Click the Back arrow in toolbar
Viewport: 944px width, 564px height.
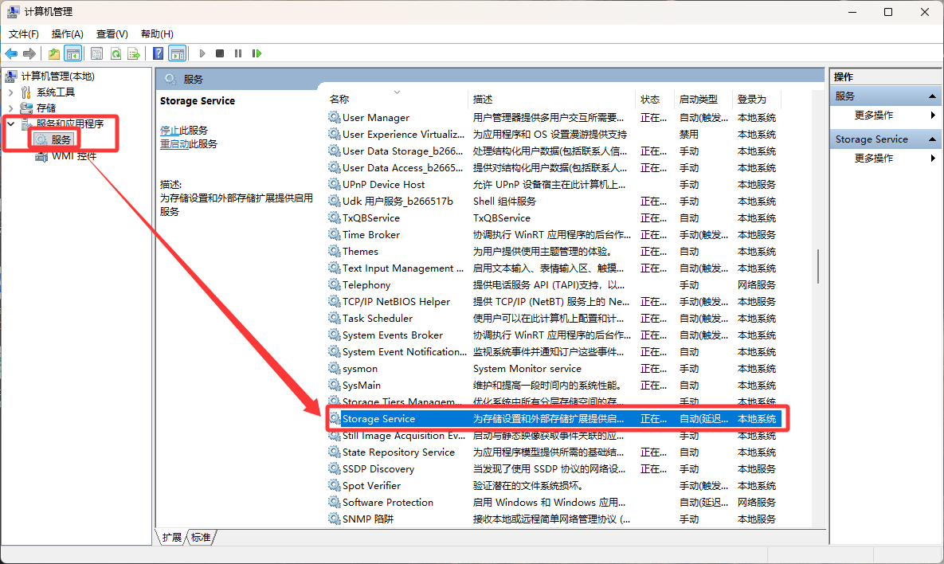(11, 53)
